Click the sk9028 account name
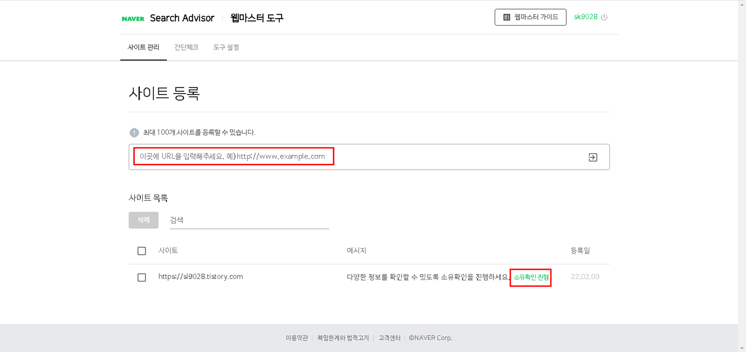The image size is (746, 352). pos(586,17)
